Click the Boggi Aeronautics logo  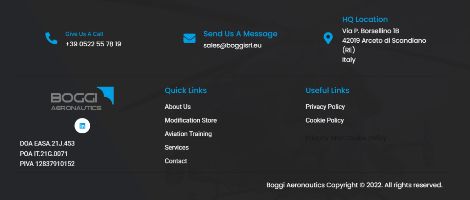click(82, 98)
